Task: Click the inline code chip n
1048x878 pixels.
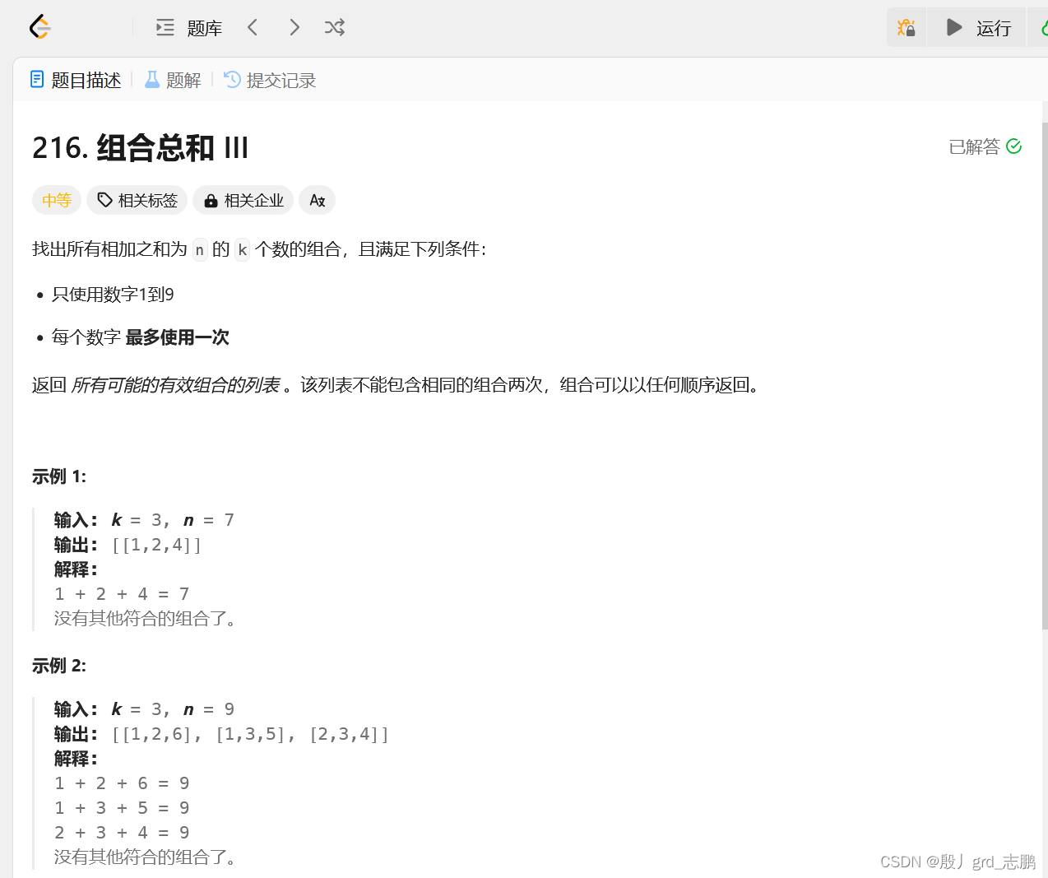Action: [200, 249]
